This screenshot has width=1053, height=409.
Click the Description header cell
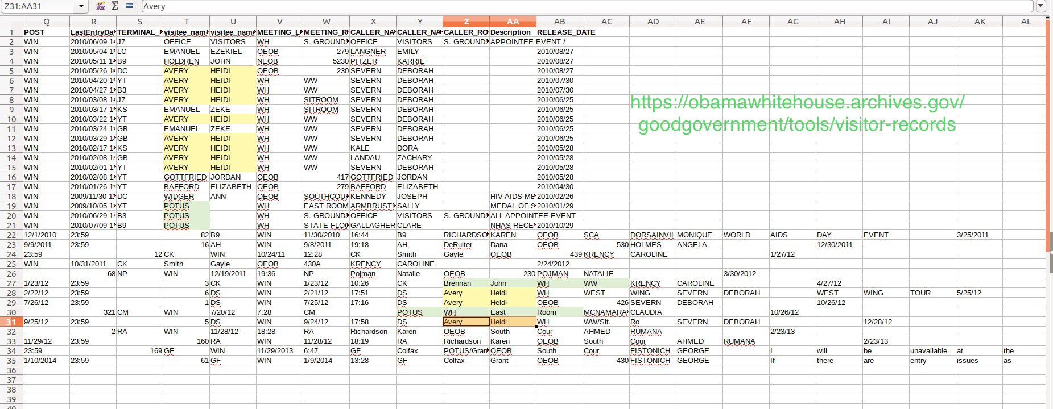[x=513, y=32]
